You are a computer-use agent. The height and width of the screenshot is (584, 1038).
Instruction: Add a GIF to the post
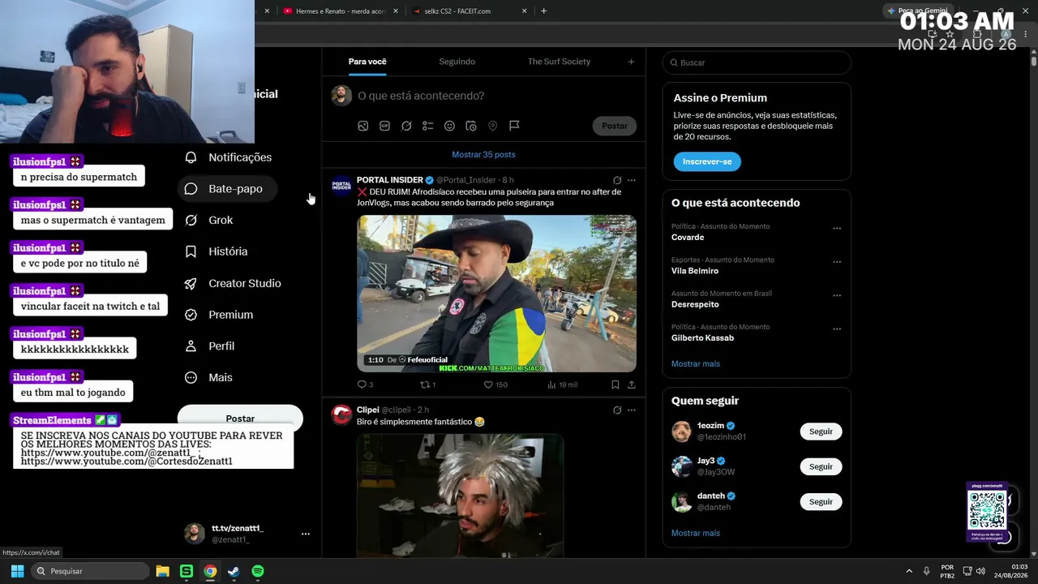tap(384, 126)
